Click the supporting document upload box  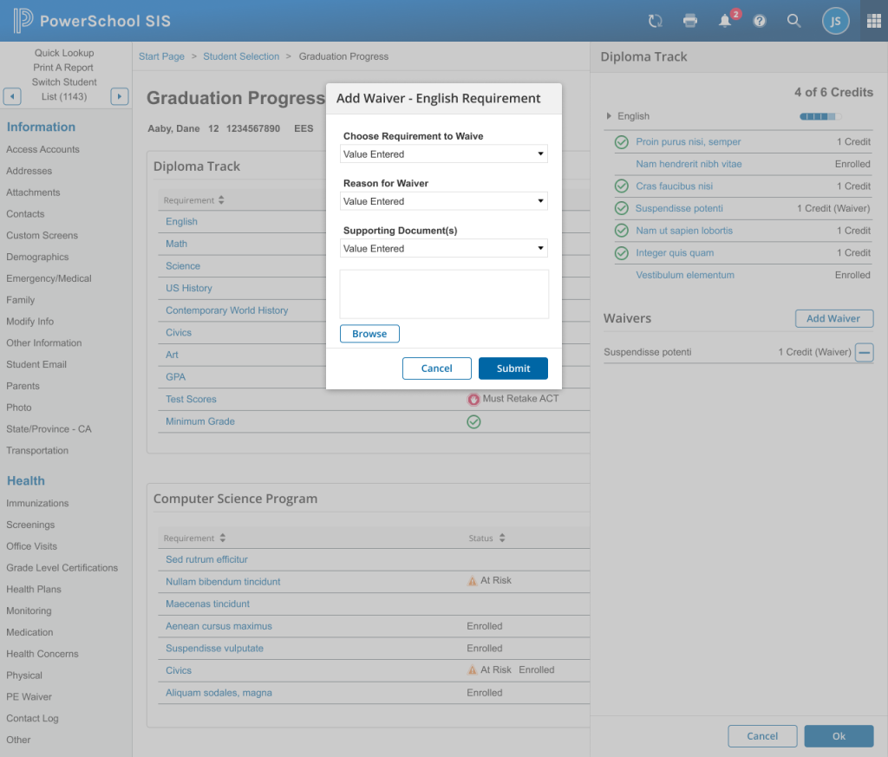[443, 294]
